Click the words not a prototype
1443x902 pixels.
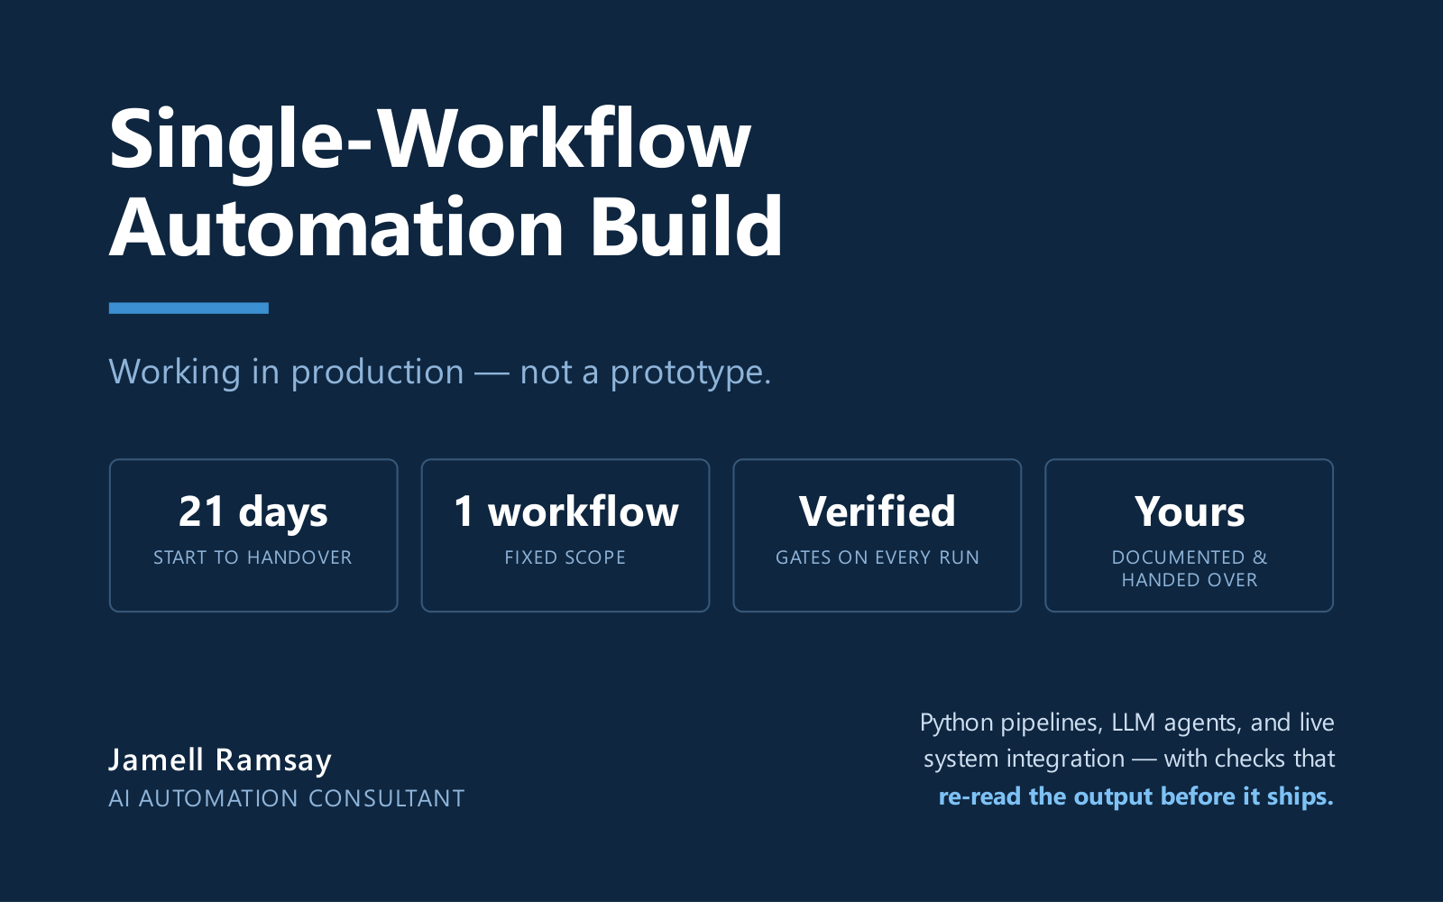[646, 372]
